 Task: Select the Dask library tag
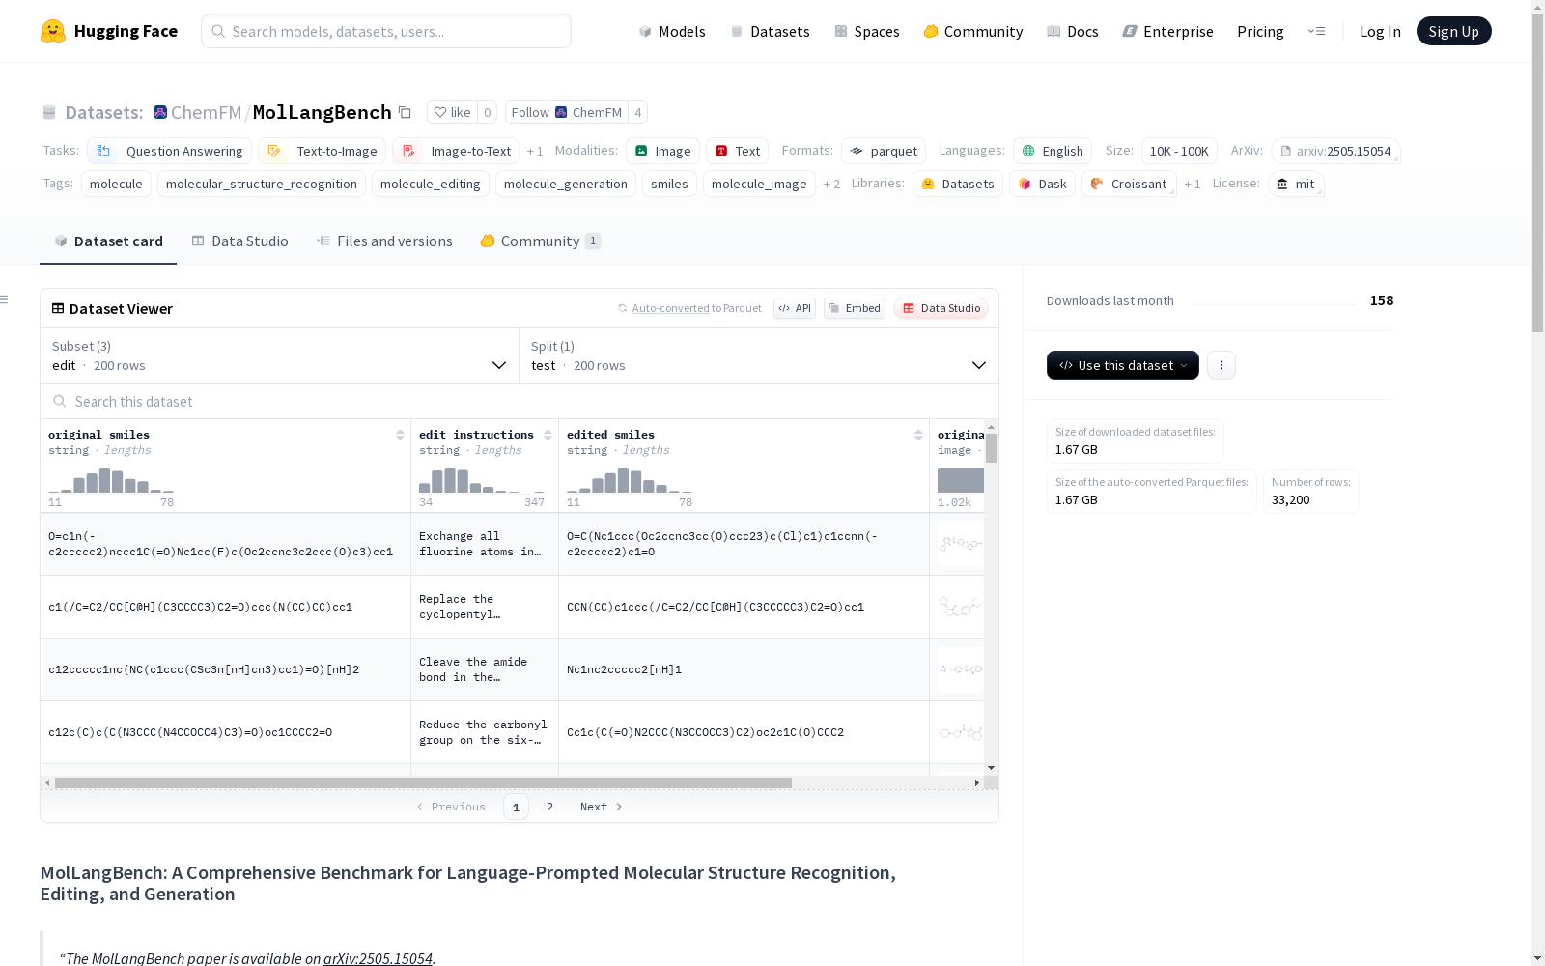tap(1043, 185)
